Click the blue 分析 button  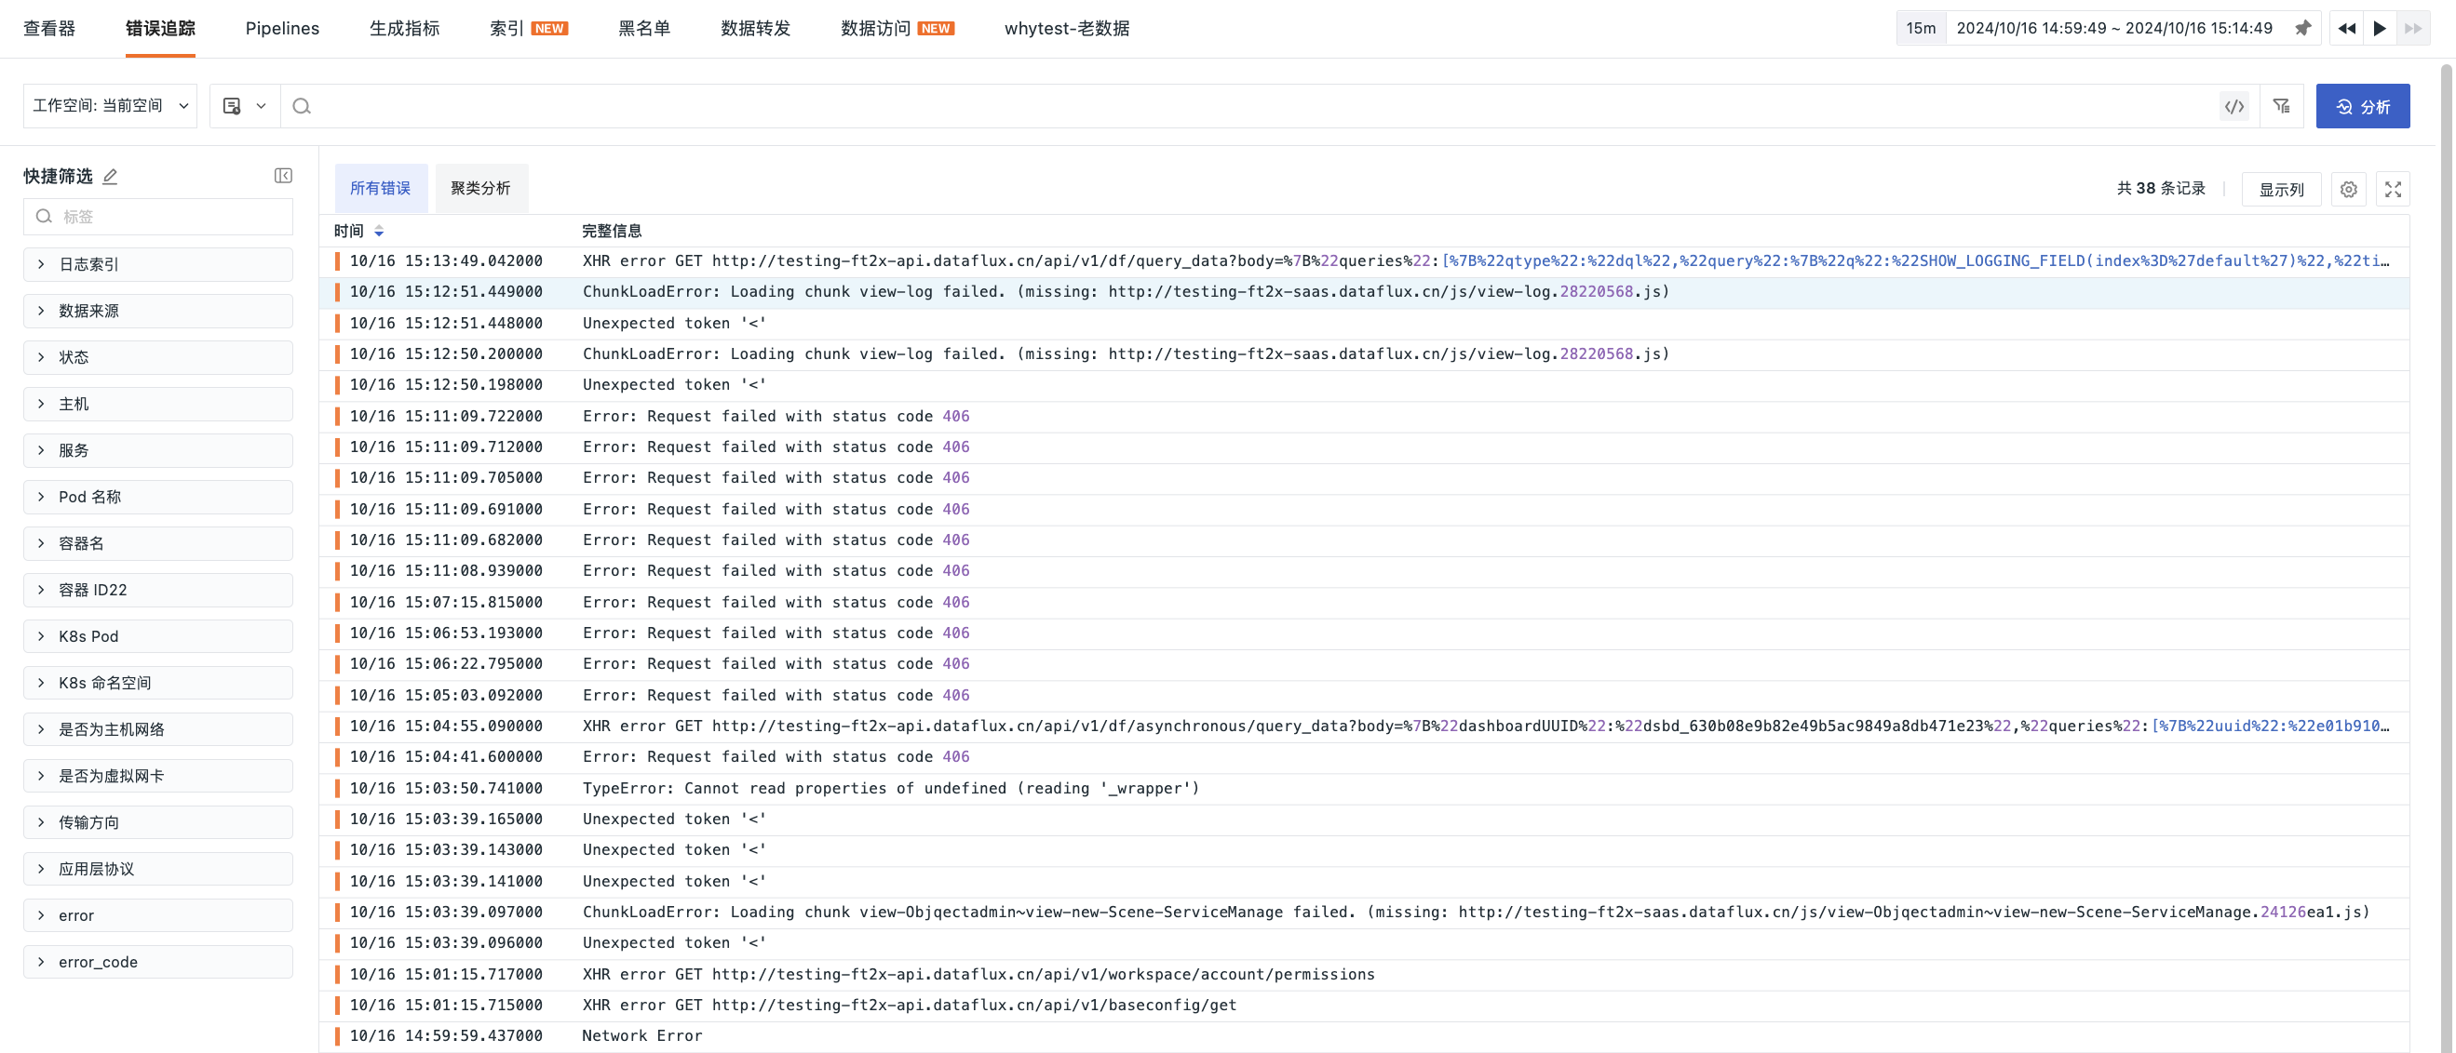pyautogui.click(x=2362, y=106)
